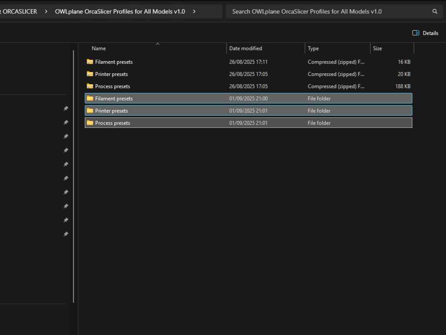Viewport: 446px width, 335px height.
Task: Sort by Date modified column
Action: click(x=246, y=48)
